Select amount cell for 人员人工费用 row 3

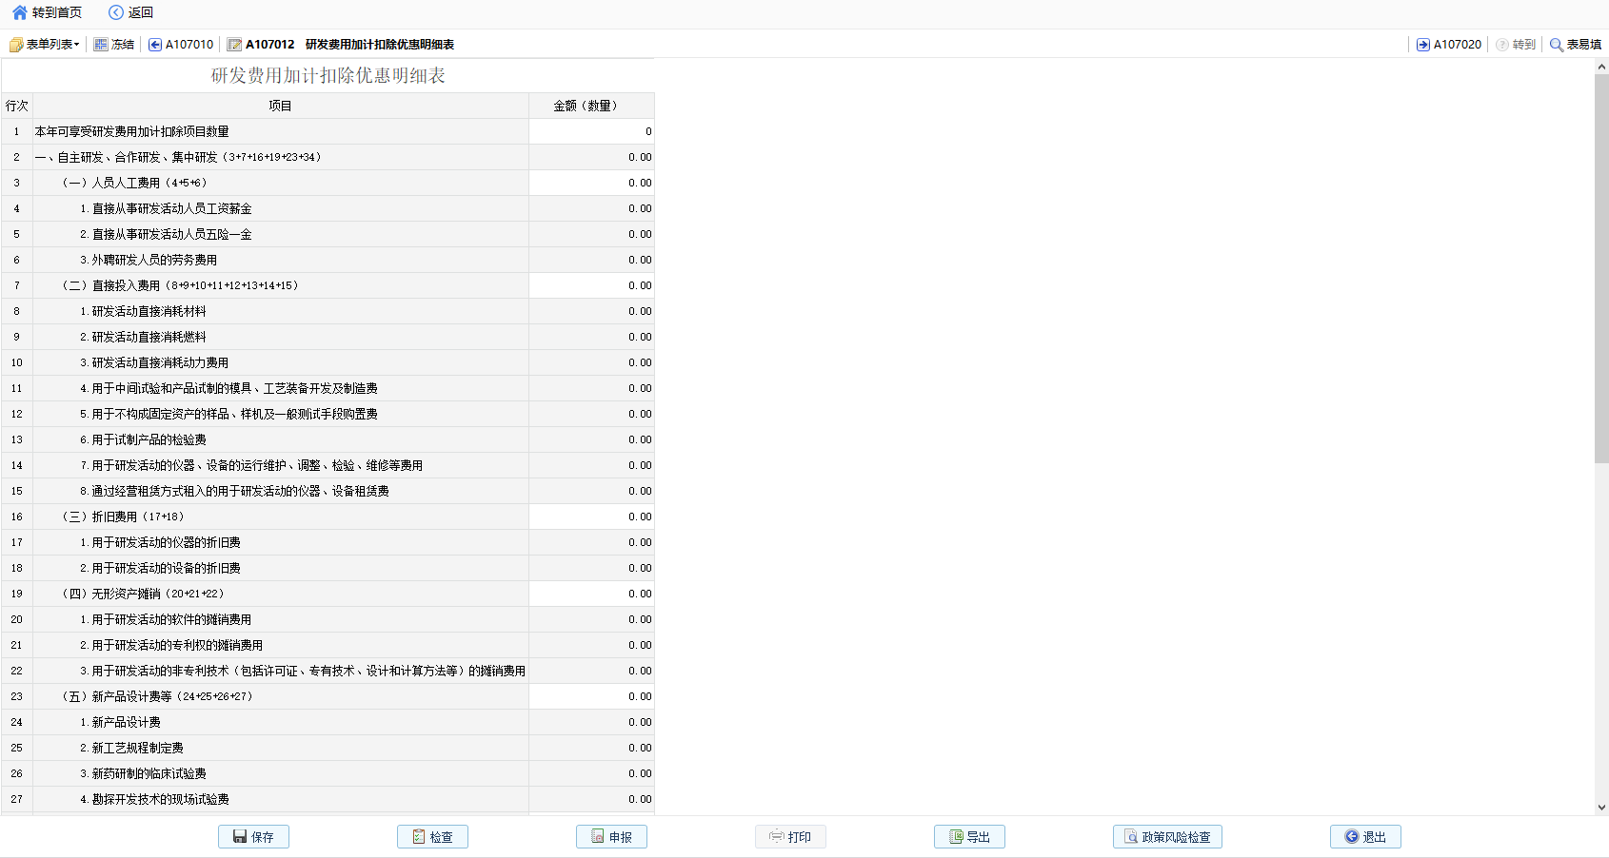pos(591,183)
